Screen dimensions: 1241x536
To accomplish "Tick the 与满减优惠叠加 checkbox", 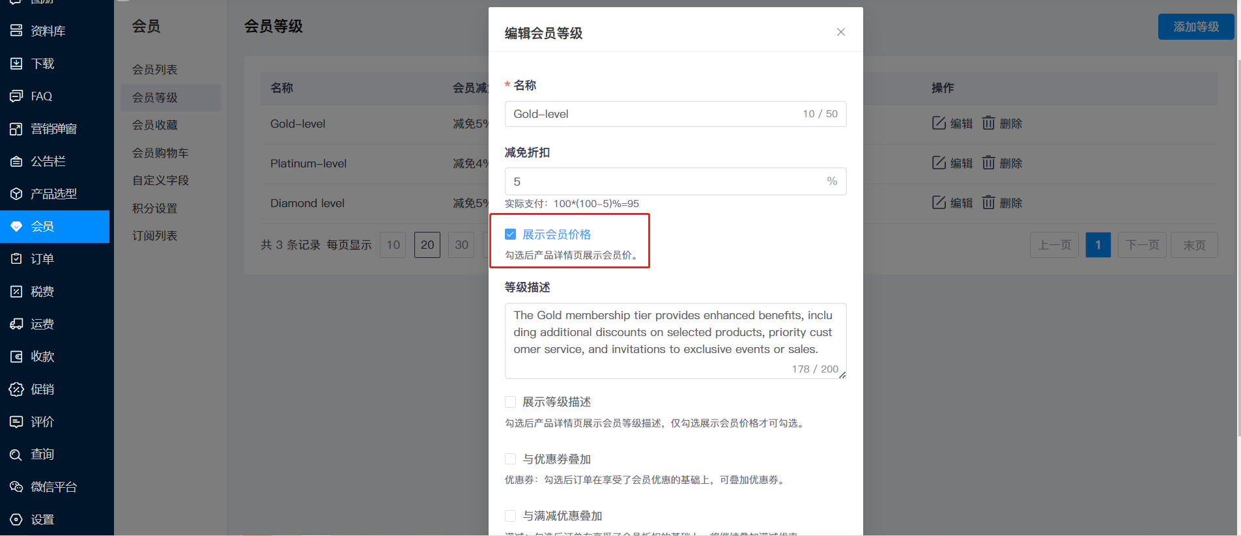I will 511,516.
